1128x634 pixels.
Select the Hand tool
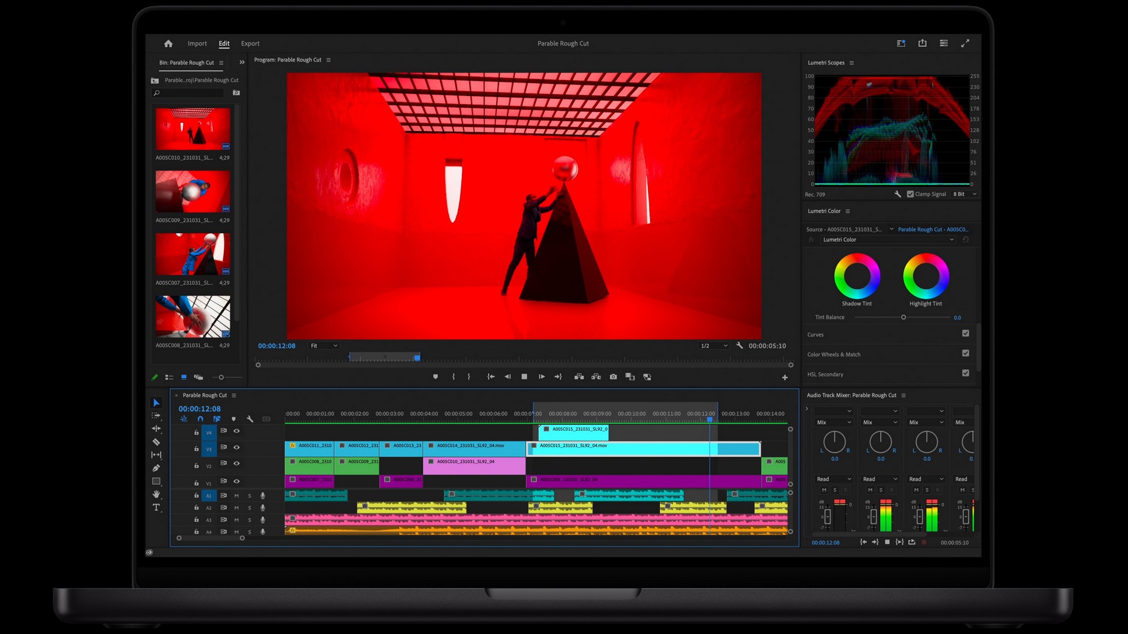156,494
